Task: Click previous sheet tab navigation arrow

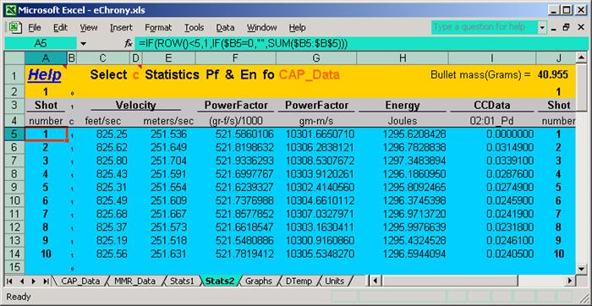Action: pyautogui.click(x=21, y=281)
